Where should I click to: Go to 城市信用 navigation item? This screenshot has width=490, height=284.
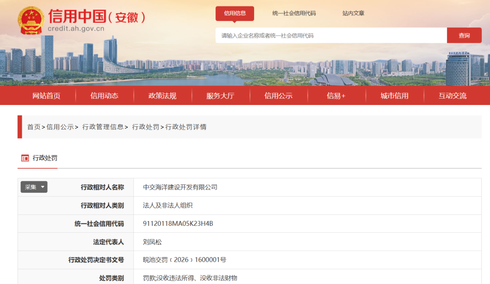coord(394,96)
